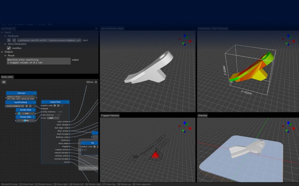The image size is (299, 186).
Task: Collapse the Inspect Mesh node
Action: [43, 102]
